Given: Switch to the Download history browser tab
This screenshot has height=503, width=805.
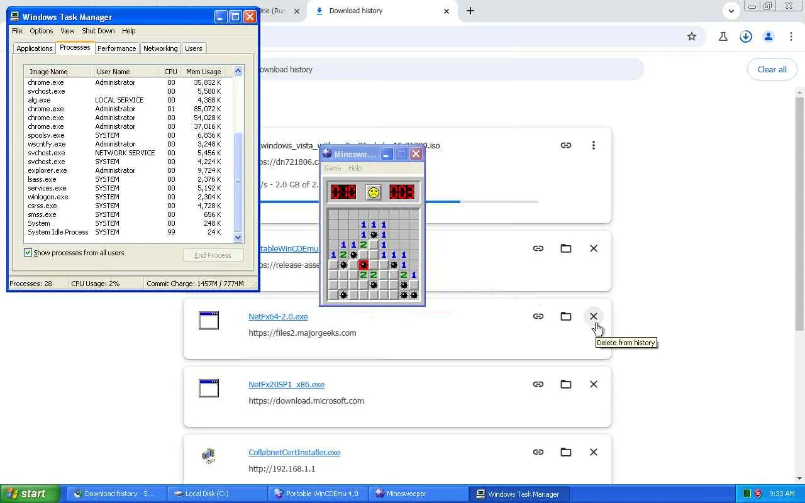Looking at the screenshot, I should (382, 11).
